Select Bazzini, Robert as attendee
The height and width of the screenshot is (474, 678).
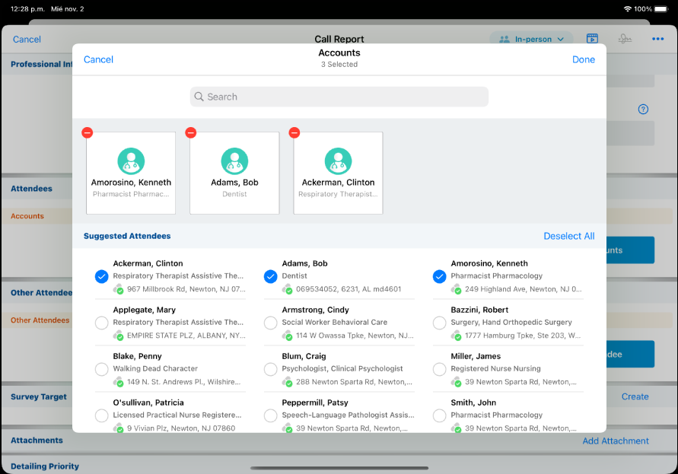tap(439, 323)
